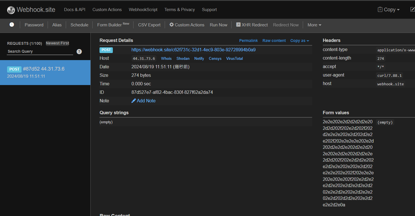Click the webhook.site URL link

click(193, 50)
